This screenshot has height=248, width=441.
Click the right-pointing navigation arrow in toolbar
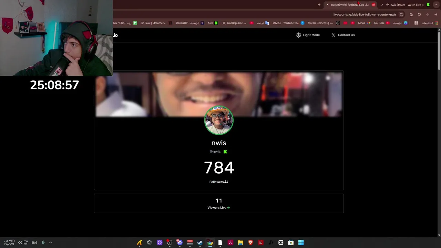(436, 14)
